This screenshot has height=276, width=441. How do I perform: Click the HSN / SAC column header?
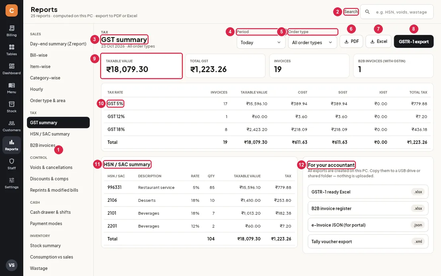(116, 176)
